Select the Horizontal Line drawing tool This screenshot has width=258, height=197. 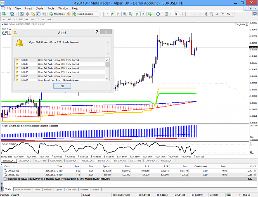[194, 14]
